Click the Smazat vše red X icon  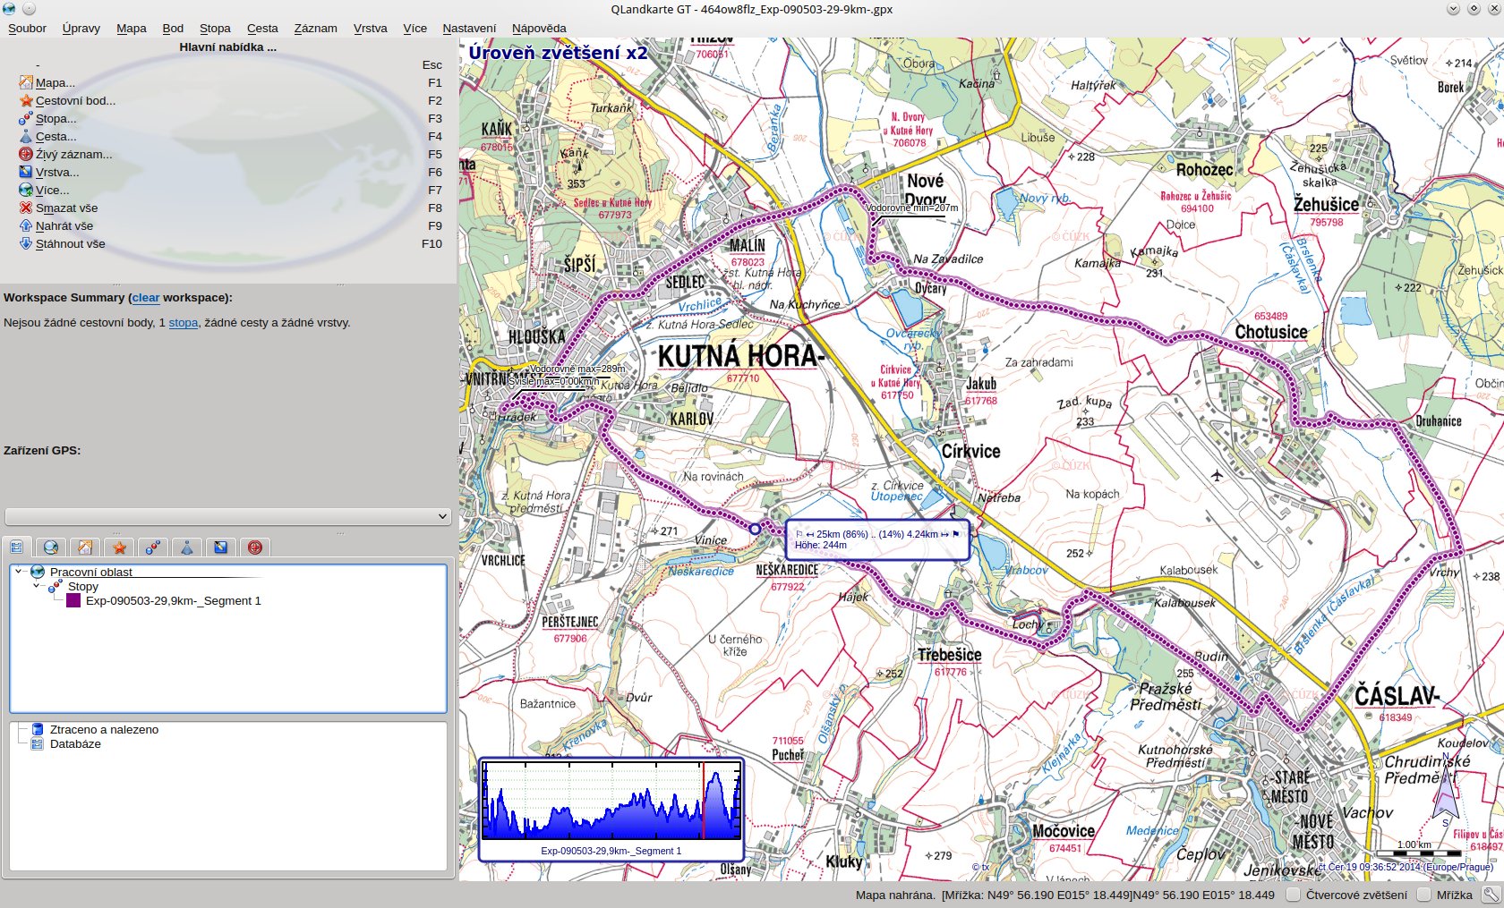tap(26, 208)
